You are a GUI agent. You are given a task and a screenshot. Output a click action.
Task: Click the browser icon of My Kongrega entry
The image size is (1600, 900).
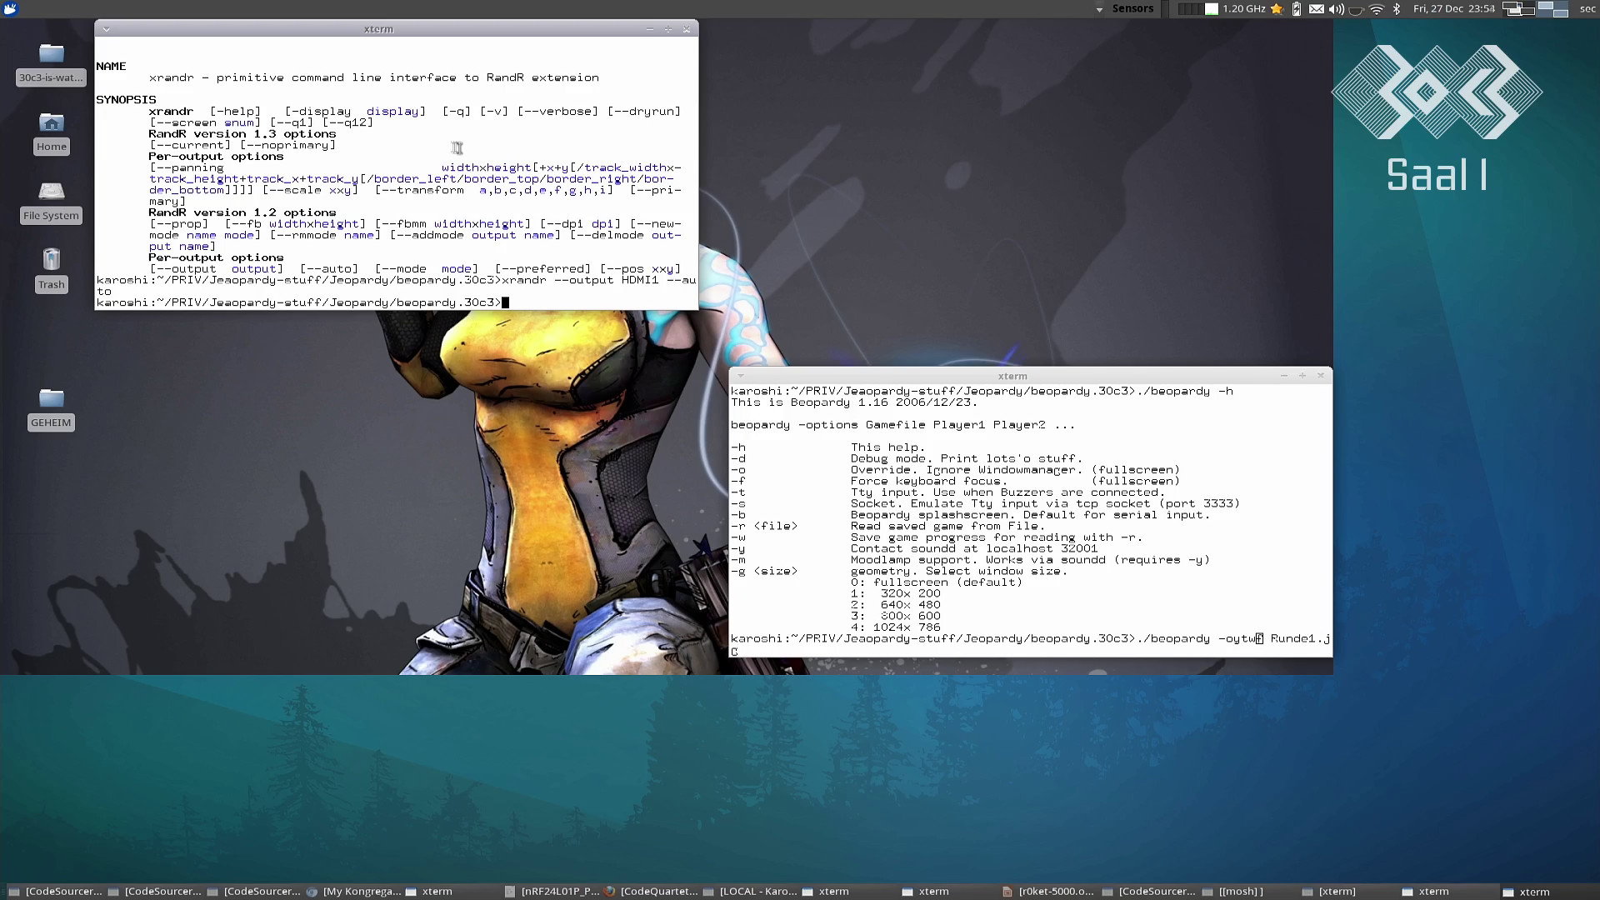point(312,891)
